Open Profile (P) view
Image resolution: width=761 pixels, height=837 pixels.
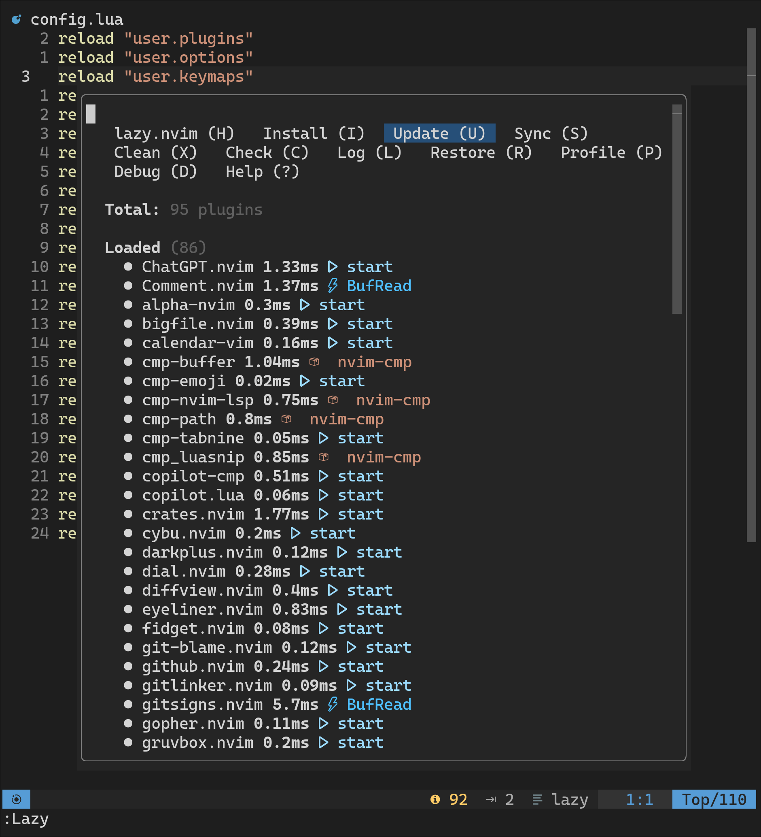tap(611, 152)
